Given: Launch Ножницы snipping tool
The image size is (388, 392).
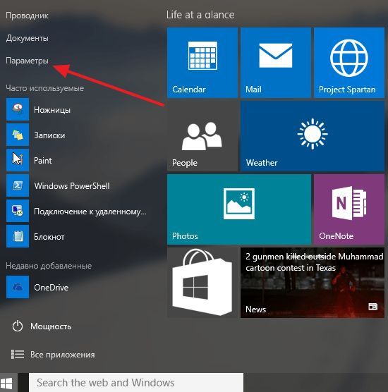Looking at the screenshot, I should (52, 110).
